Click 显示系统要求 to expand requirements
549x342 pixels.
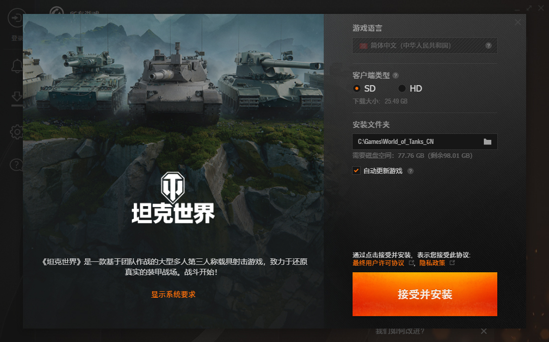click(x=174, y=294)
